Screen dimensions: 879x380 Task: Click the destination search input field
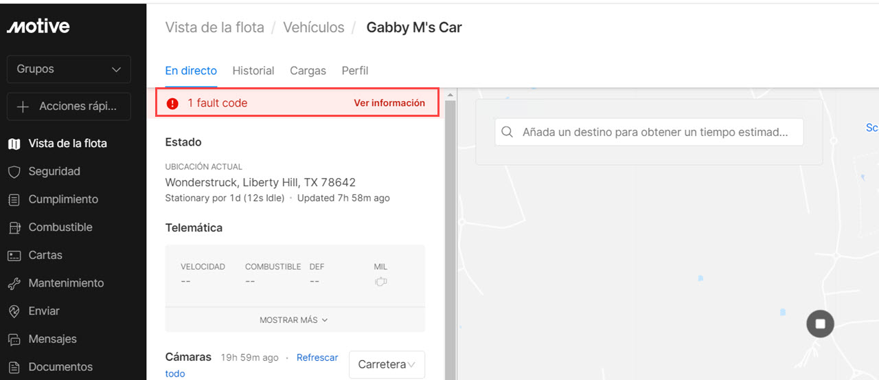click(x=649, y=132)
